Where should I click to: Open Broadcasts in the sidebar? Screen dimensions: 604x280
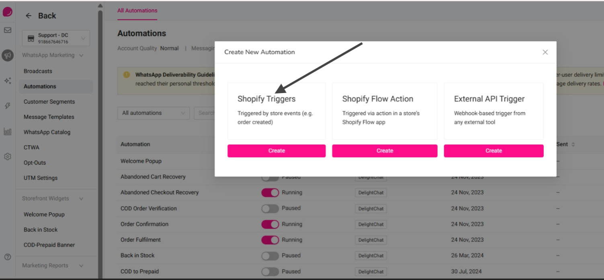pyautogui.click(x=38, y=71)
